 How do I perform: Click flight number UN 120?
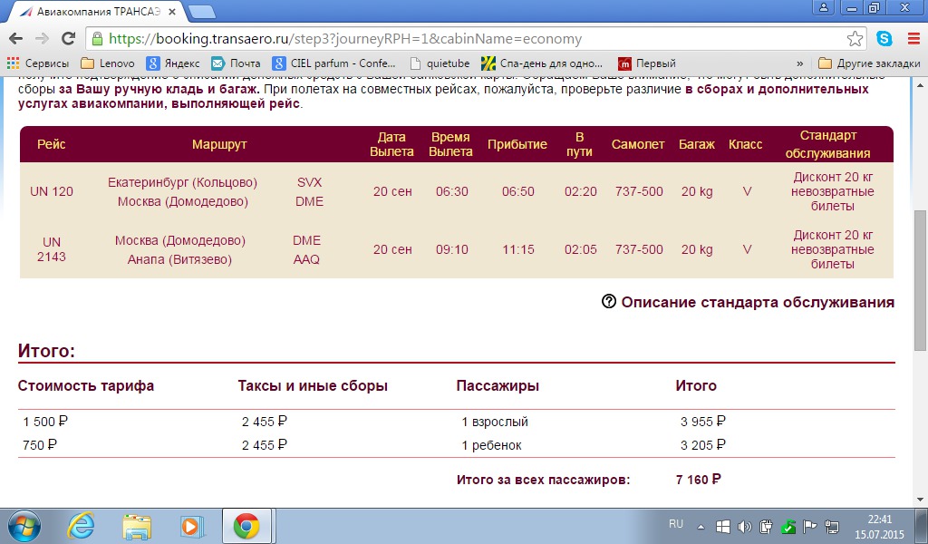[x=52, y=192]
